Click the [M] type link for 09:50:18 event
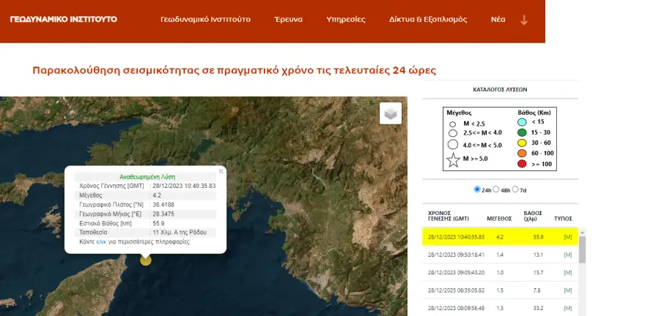Viewport: 645px width, 316px height. (x=567, y=254)
